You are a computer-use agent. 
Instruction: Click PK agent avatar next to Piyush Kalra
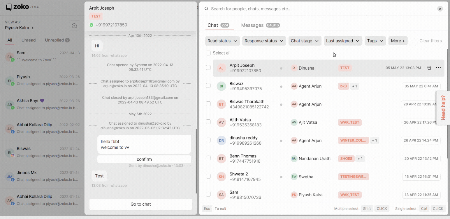pyautogui.click(x=294, y=195)
